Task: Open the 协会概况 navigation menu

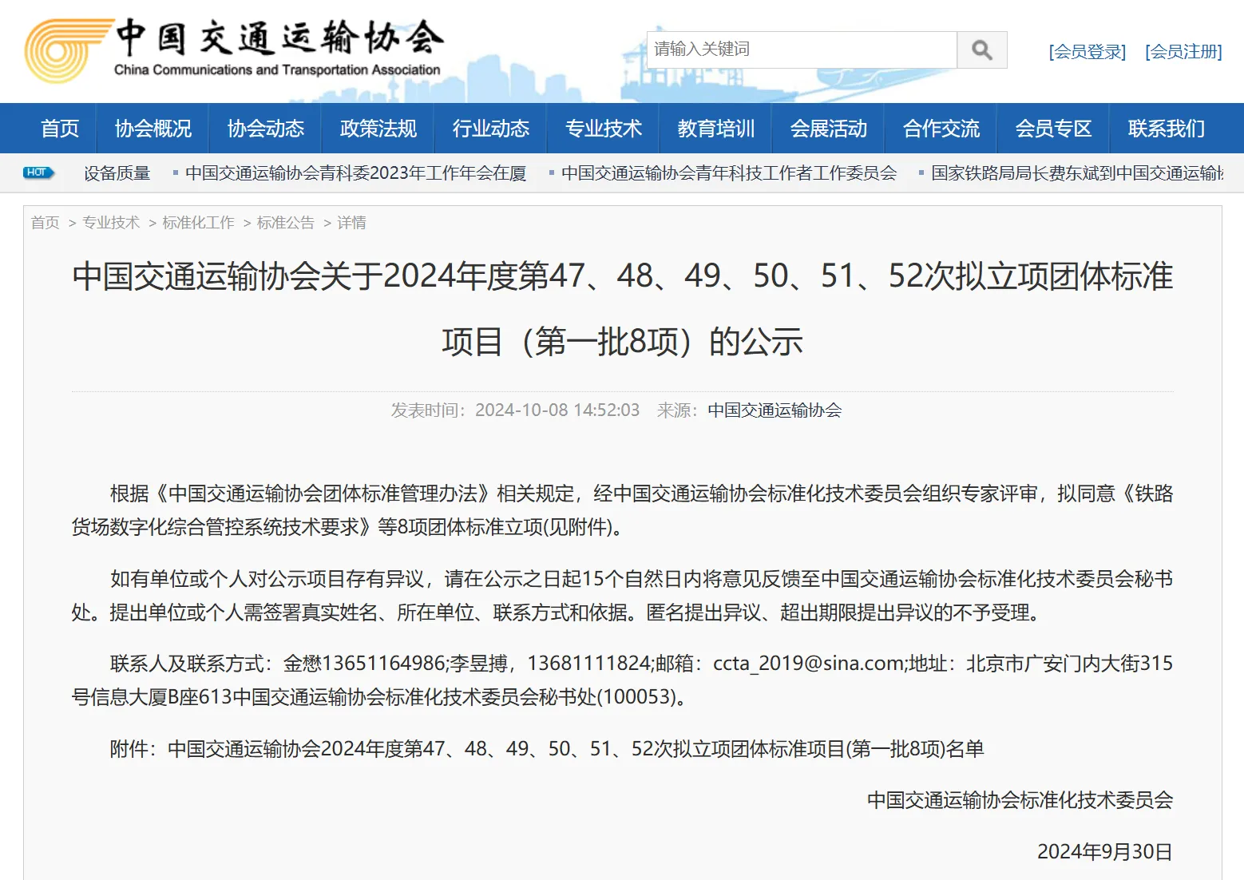Action: point(153,129)
